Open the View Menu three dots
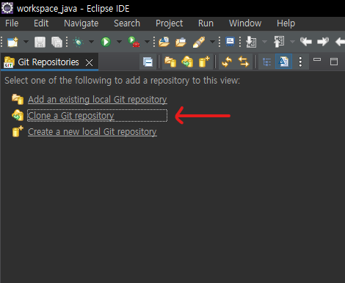 click(300, 62)
